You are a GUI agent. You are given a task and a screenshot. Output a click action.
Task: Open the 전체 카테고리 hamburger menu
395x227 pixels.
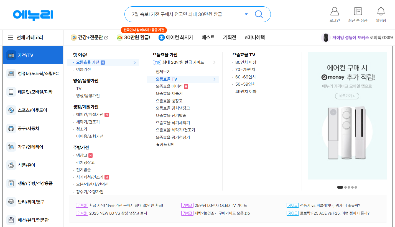pos(10,38)
